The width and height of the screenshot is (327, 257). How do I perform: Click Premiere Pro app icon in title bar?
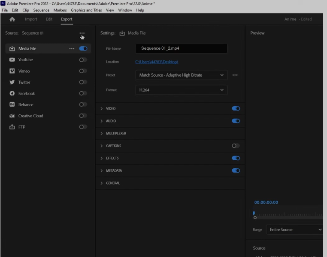click(3, 3)
